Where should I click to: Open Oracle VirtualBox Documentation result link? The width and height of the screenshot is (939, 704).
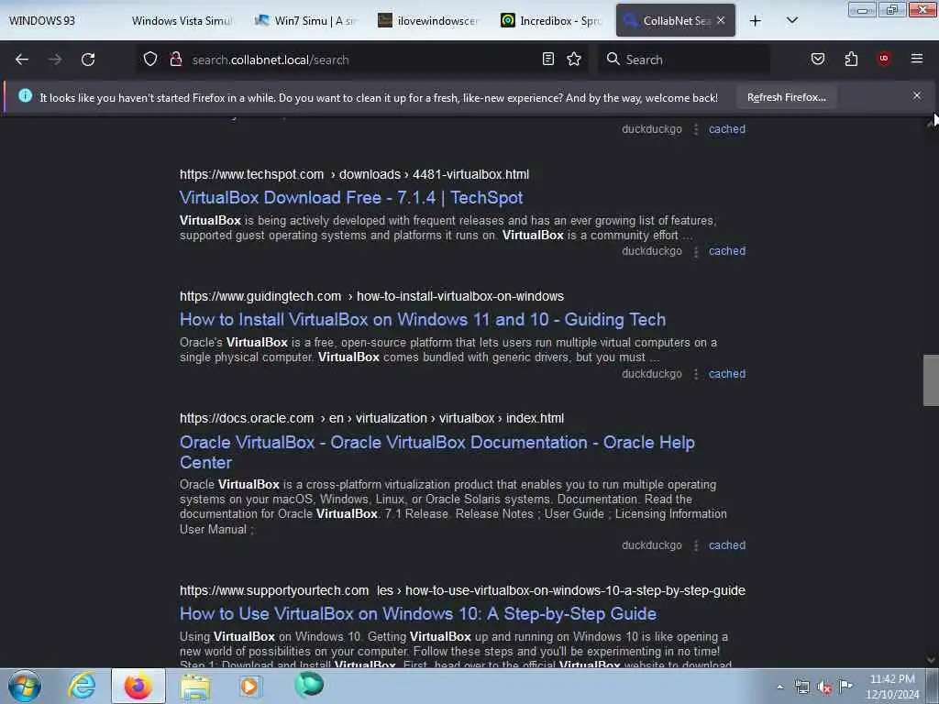click(437, 452)
